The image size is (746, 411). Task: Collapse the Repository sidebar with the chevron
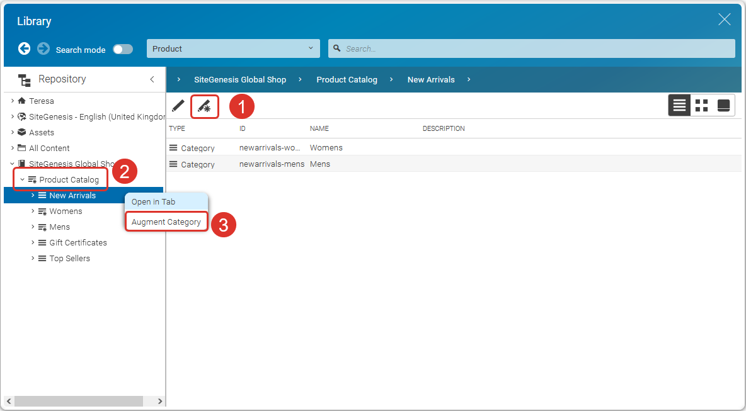coord(152,79)
